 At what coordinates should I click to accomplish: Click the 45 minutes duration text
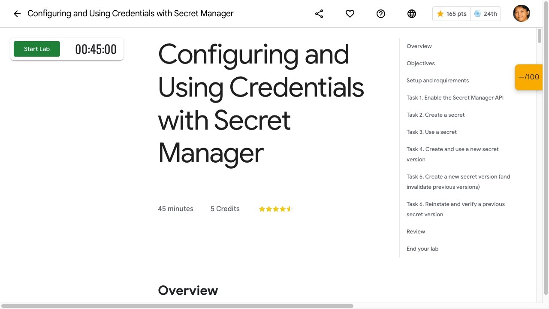[175, 209]
